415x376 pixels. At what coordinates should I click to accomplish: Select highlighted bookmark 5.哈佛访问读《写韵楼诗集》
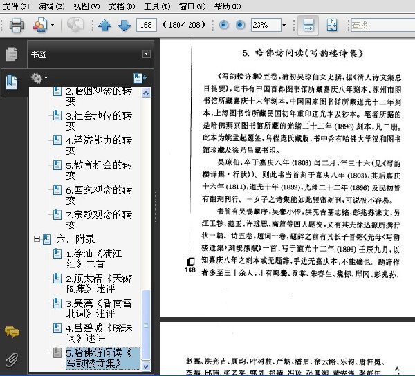pyautogui.click(x=102, y=358)
